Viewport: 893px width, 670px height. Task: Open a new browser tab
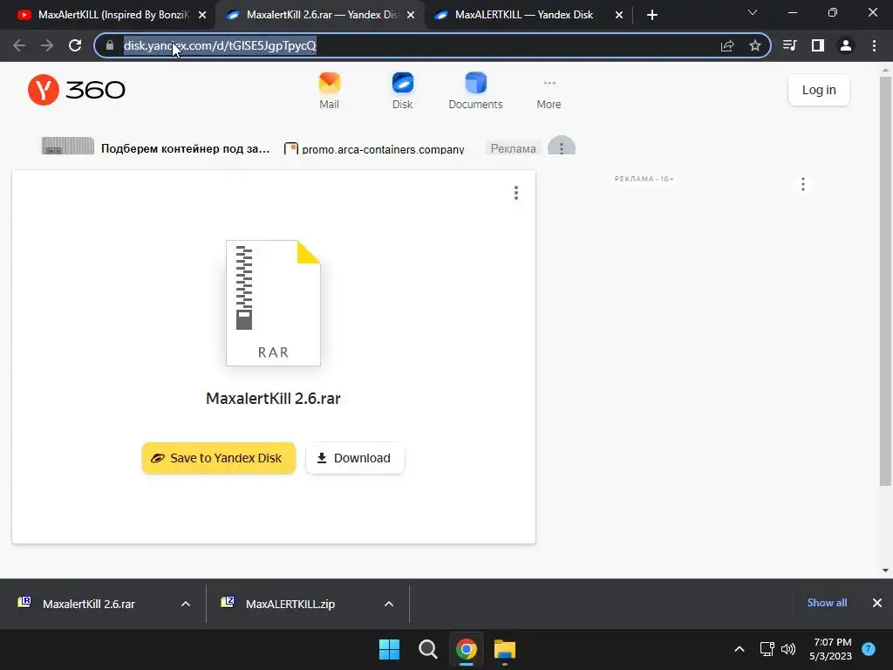(652, 15)
